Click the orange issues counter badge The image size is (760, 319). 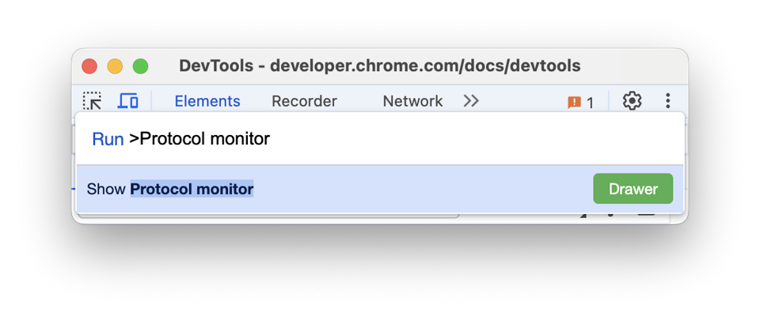click(x=580, y=103)
